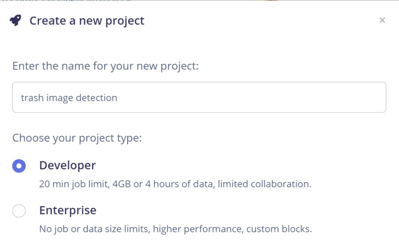Click the 'trash image detection' text in field
399x244 pixels.
(x=69, y=97)
